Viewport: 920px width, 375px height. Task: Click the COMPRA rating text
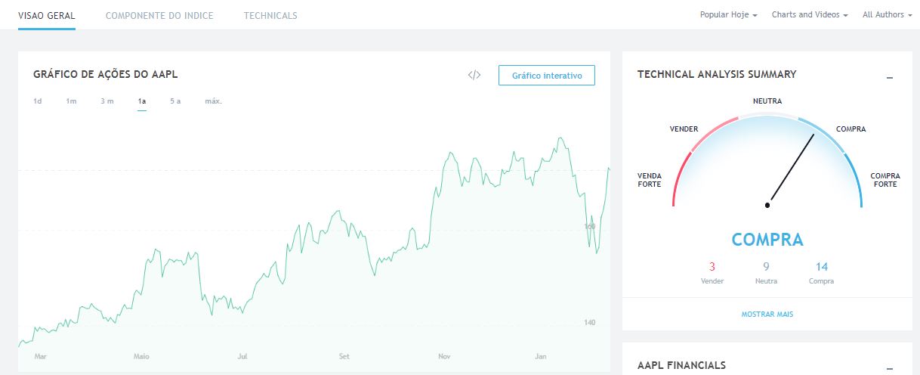pos(767,240)
